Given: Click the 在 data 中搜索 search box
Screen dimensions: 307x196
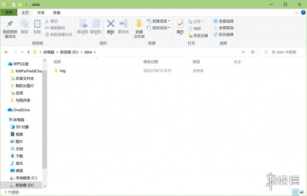Looking at the screenshot, I should coord(282,52).
